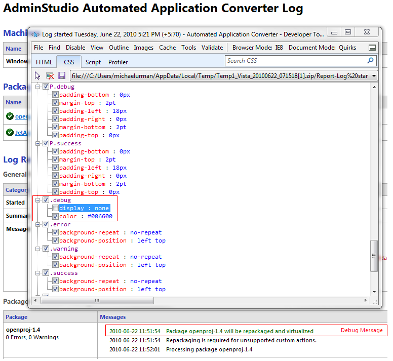Click green check icon beside openproj package link

point(10,116)
